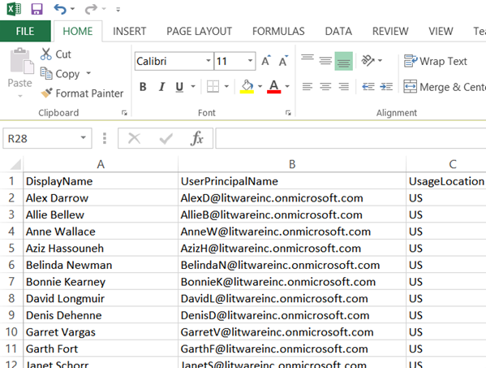This screenshot has width=486, height=368.
Task: Cancel the formula entry with X
Action: tap(134, 138)
